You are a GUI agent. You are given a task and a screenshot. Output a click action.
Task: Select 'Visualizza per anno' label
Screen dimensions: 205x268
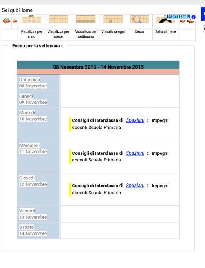click(x=31, y=34)
